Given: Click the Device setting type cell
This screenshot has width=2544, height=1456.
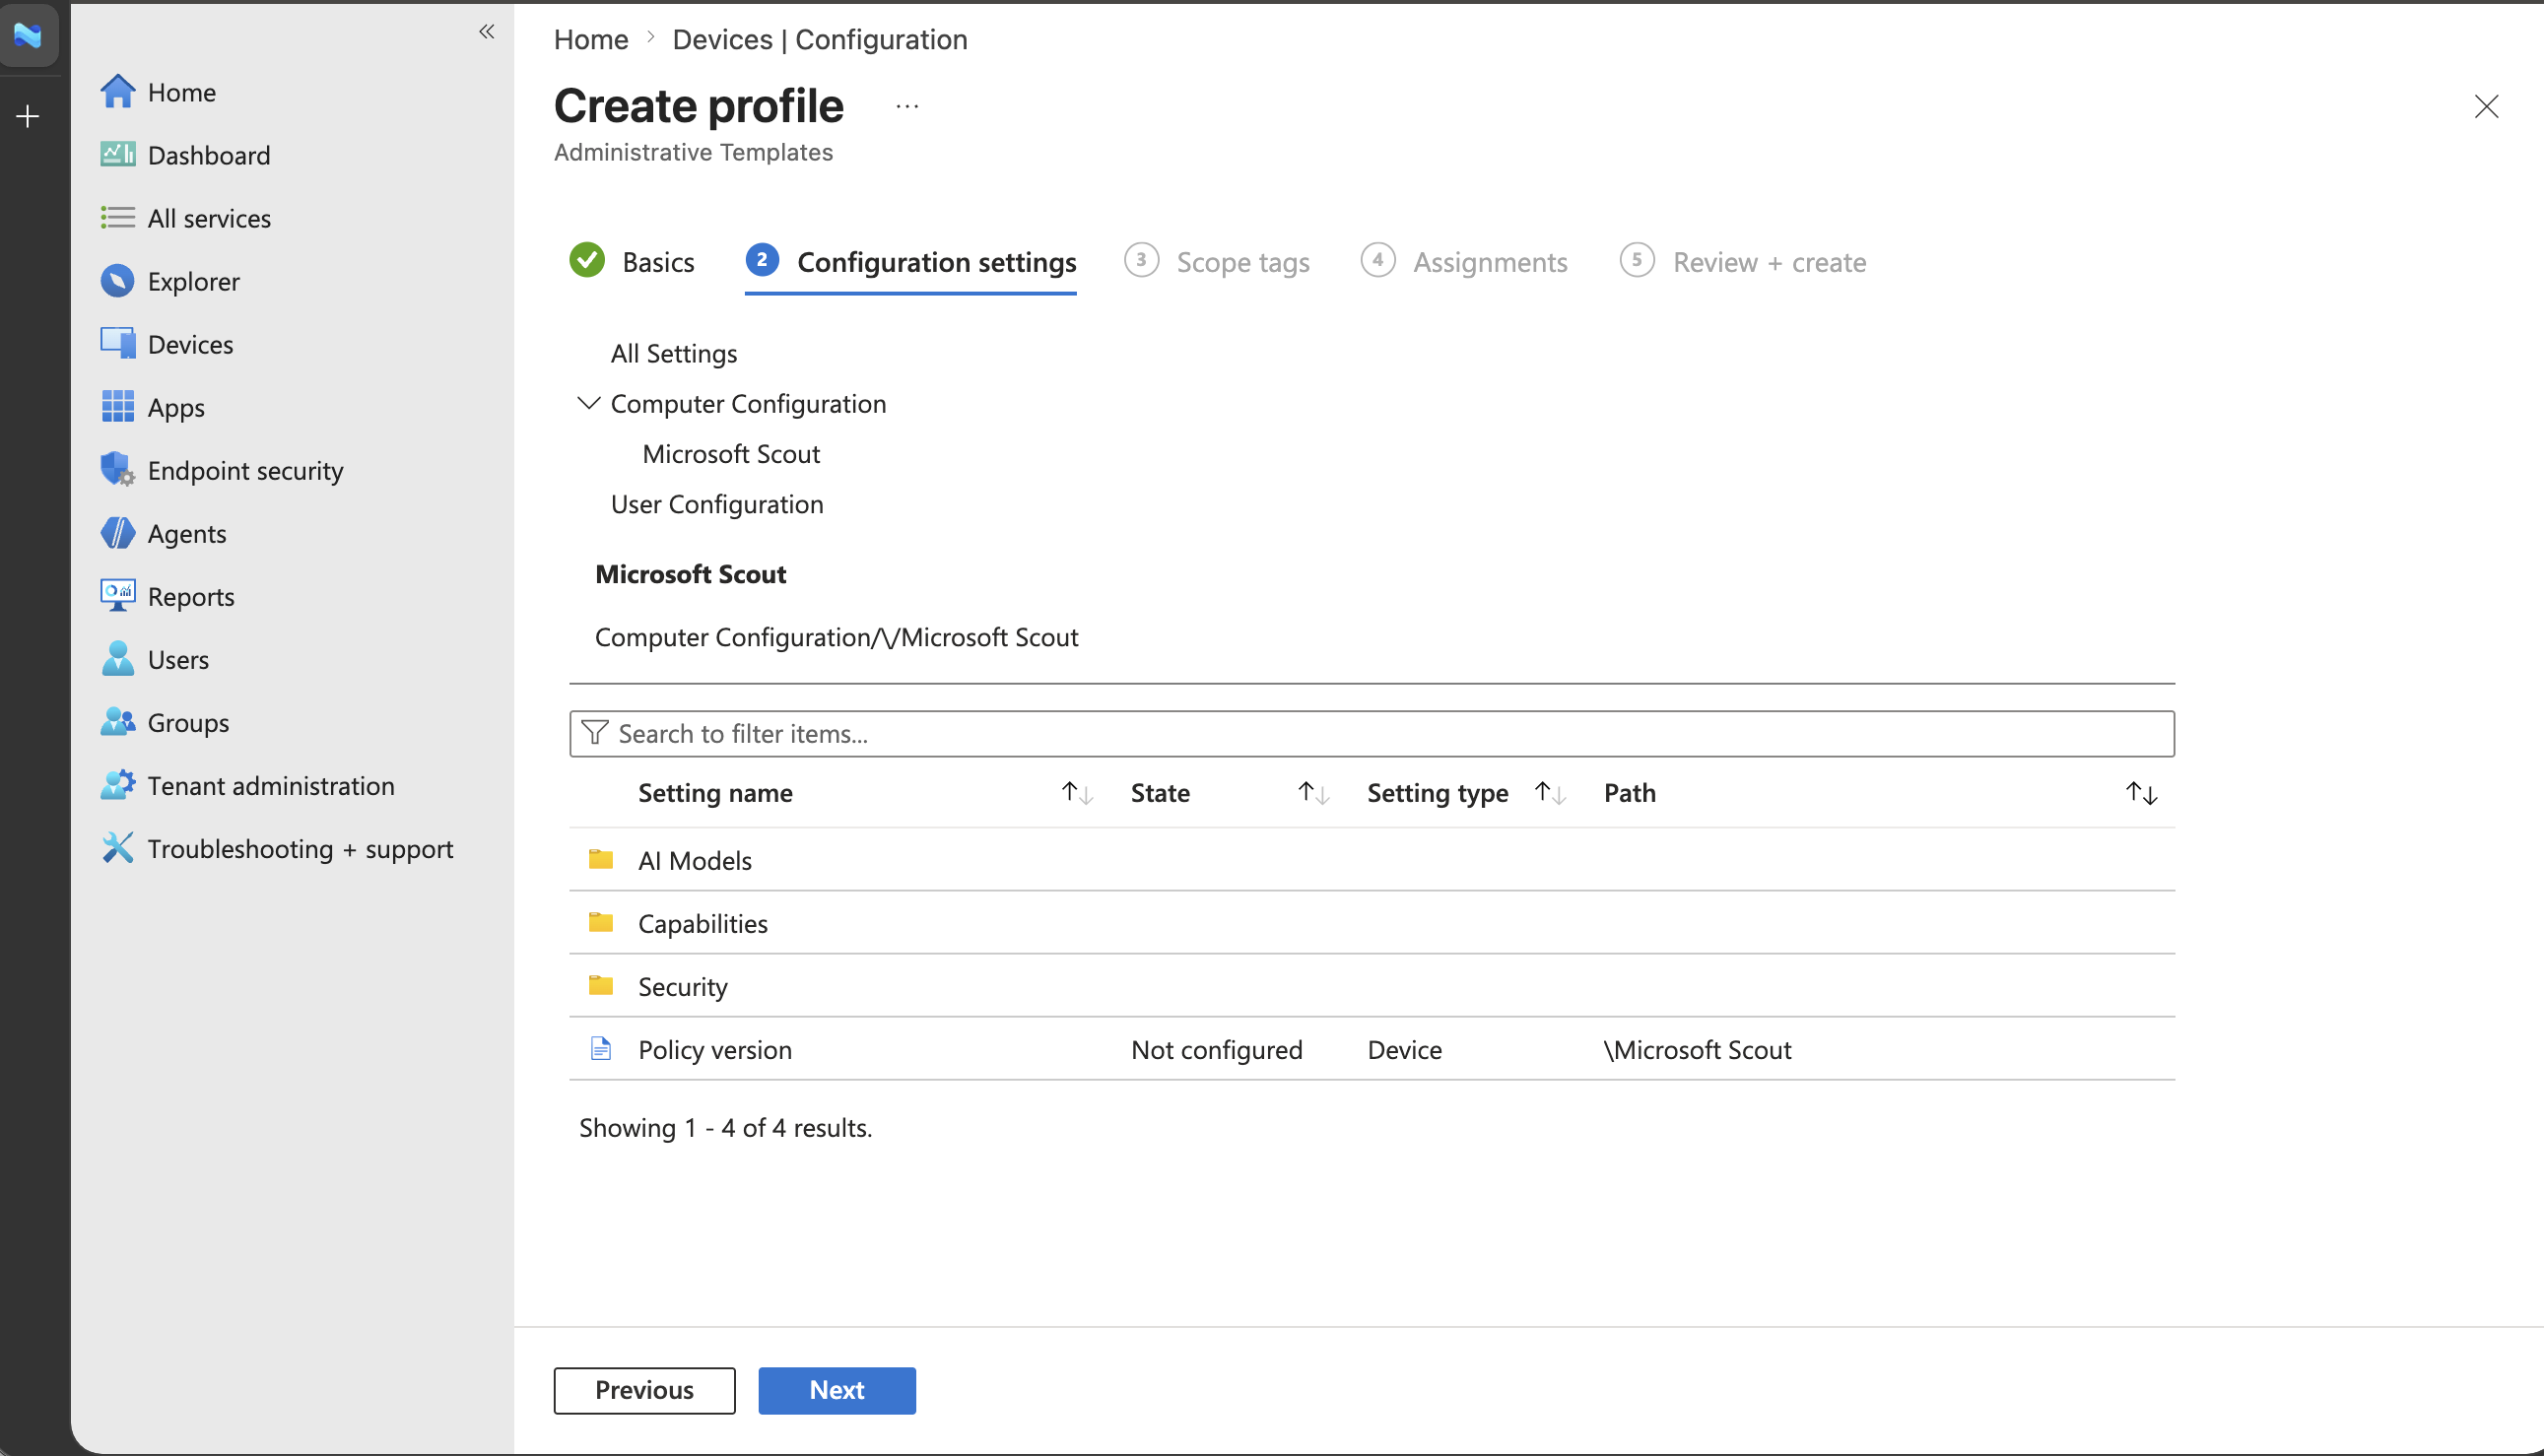Looking at the screenshot, I should coord(1404,1049).
